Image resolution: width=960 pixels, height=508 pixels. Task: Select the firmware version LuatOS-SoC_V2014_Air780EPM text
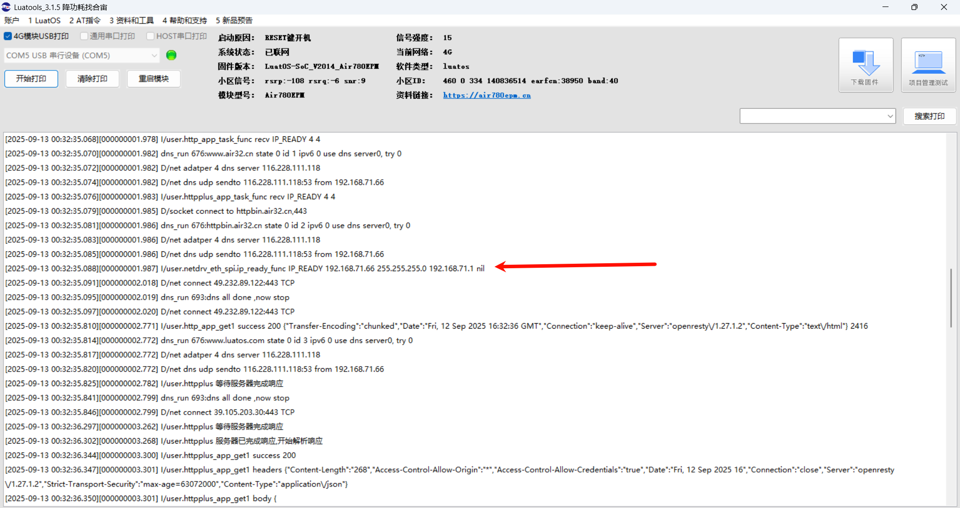(321, 66)
